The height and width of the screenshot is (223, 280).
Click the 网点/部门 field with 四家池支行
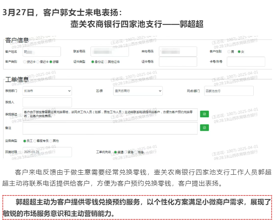pyautogui.click(x=229, y=91)
